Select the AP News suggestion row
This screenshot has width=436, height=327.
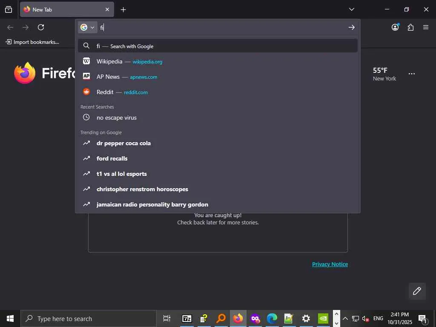point(218,77)
